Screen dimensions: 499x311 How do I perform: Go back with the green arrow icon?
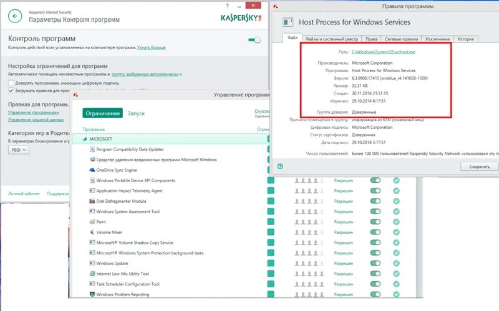pos(15,16)
